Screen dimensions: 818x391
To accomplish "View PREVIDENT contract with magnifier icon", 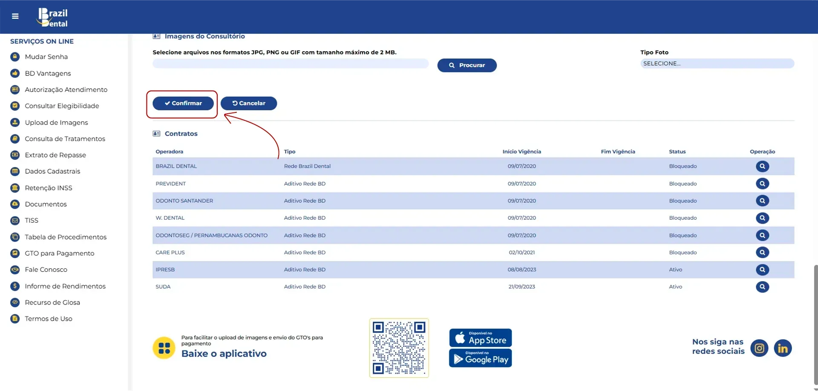I will click(762, 184).
